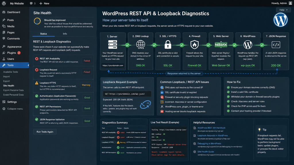This screenshot has width=294, height=165.
Task: Click the Server rack icon in step 1
Action: 113,44
